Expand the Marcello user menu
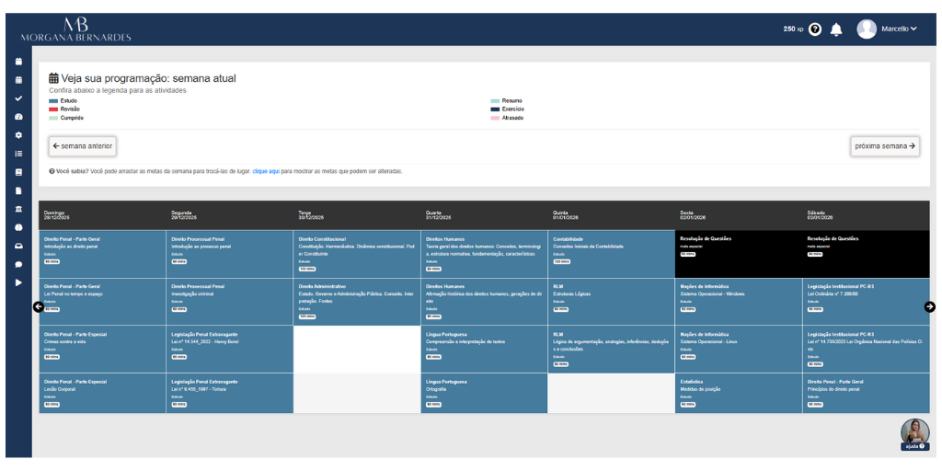The height and width of the screenshot is (471, 942). (x=887, y=29)
